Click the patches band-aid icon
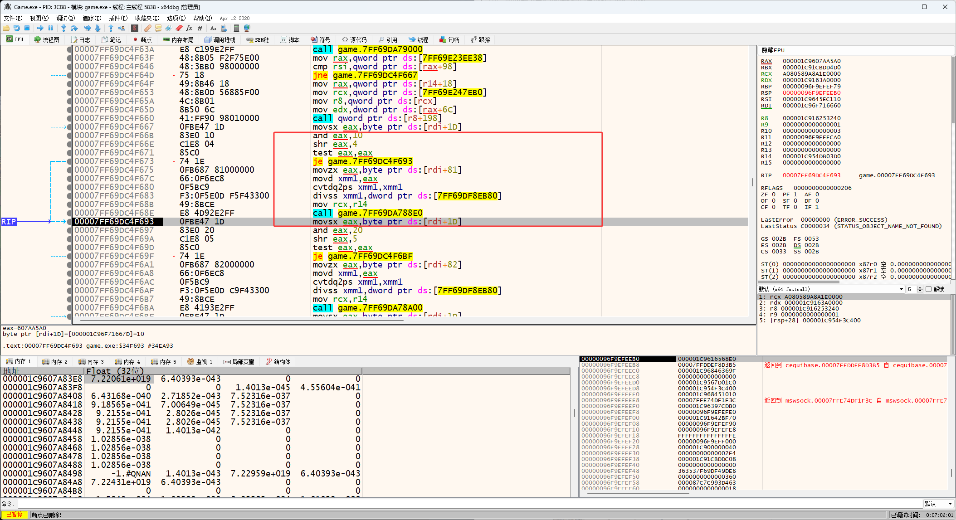Image resolution: width=956 pixels, height=520 pixels. click(148, 28)
